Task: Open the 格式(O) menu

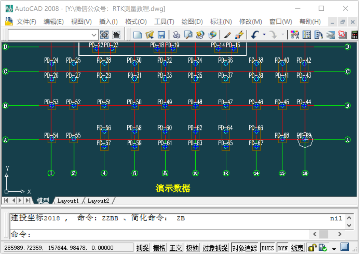Action: pyautogui.click(x=136, y=22)
